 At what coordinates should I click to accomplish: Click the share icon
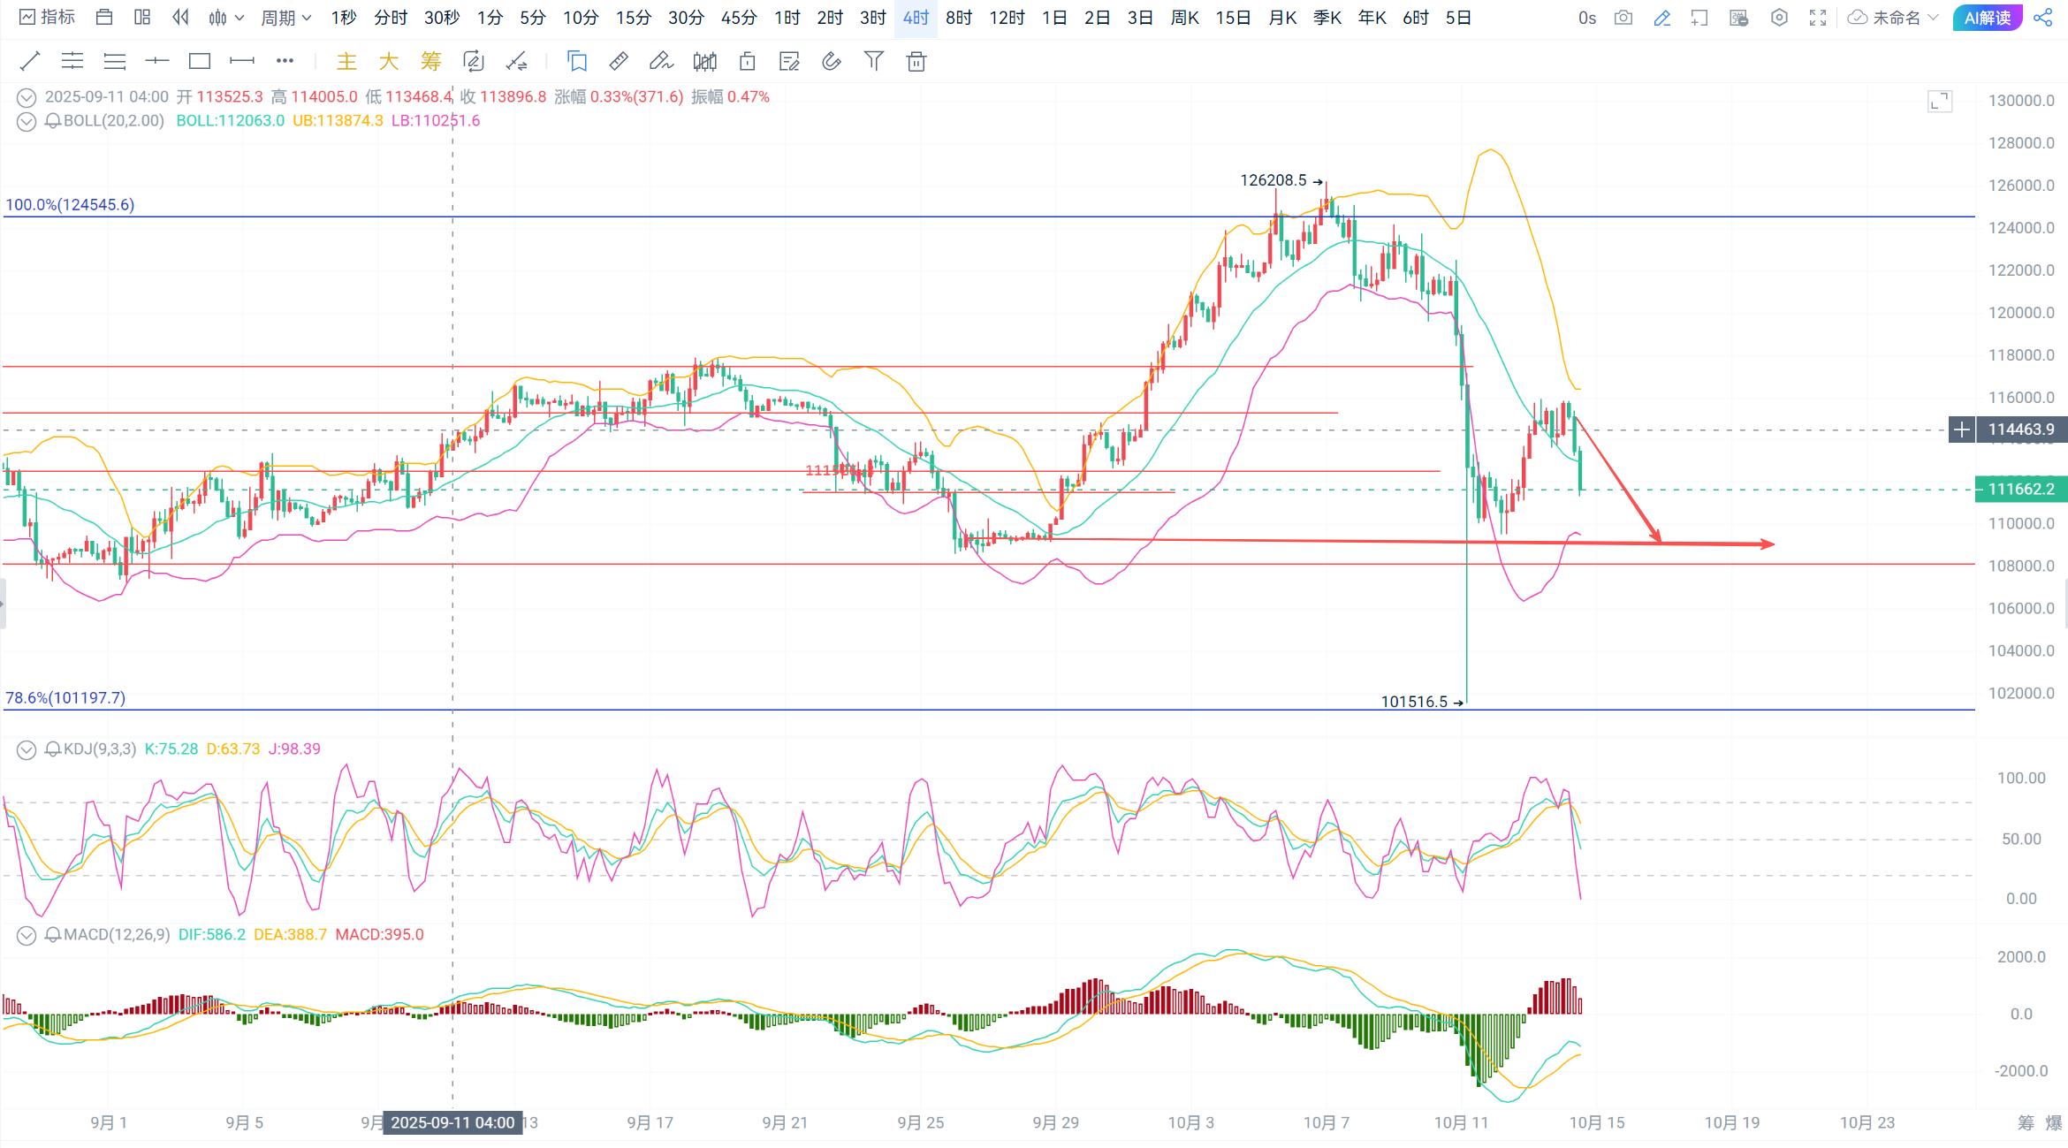click(2043, 18)
